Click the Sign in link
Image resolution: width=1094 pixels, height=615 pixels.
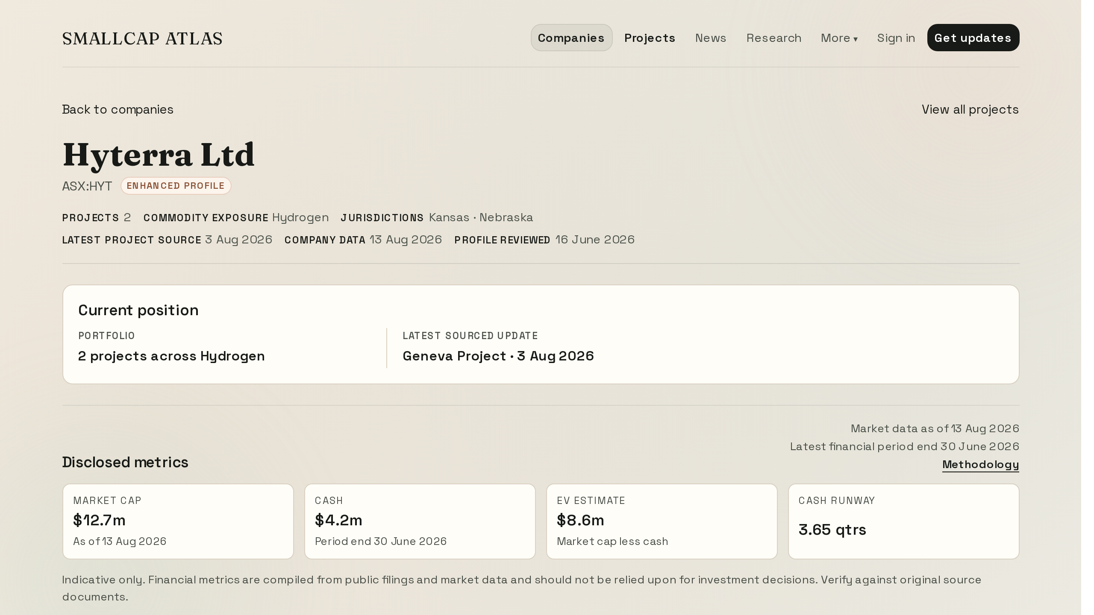click(x=896, y=38)
